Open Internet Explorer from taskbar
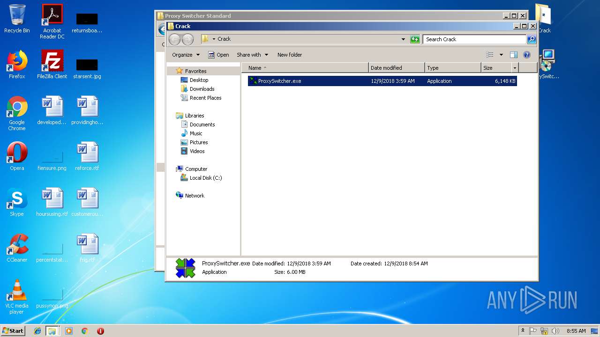The width and height of the screenshot is (600, 337). coord(37,331)
